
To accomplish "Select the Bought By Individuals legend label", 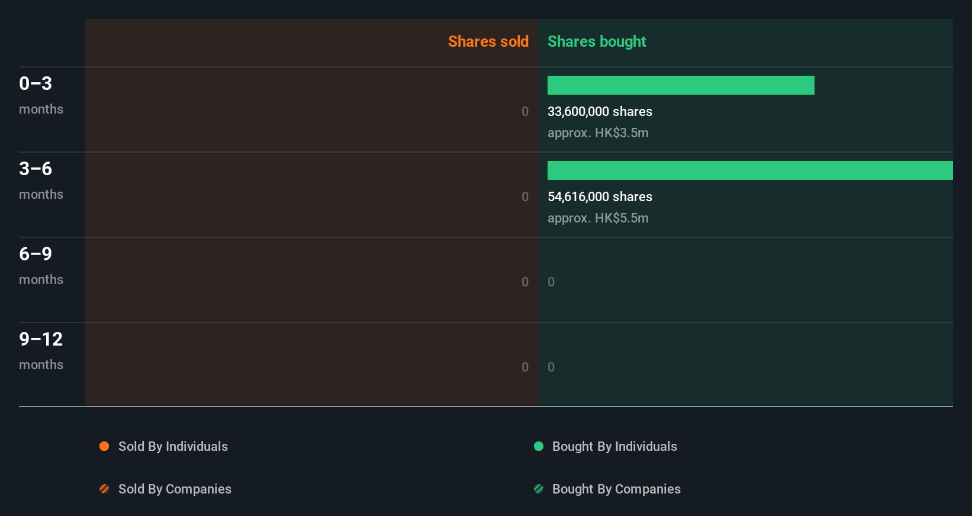I will click(x=614, y=447).
